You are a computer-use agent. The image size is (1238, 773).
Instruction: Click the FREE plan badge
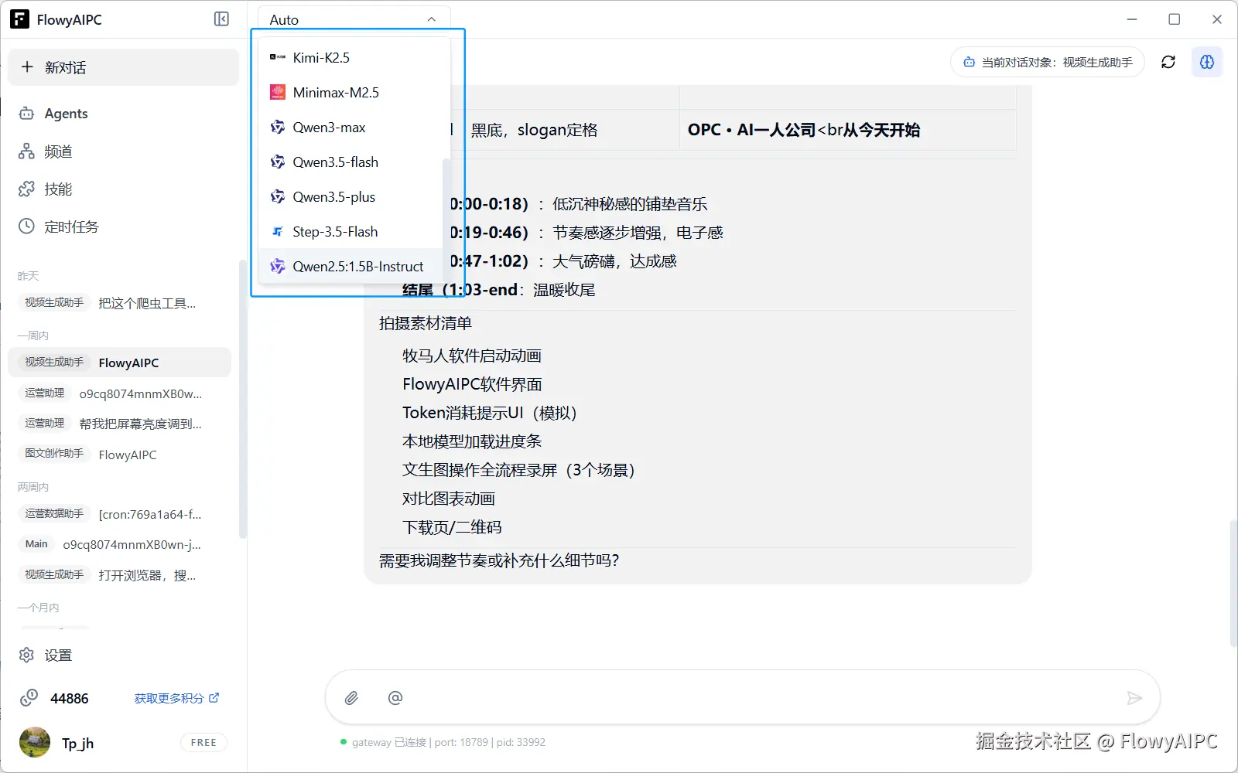pos(203,742)
